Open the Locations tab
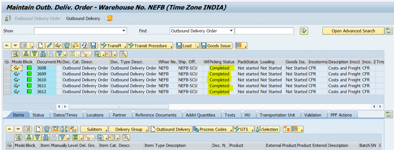 click(x=95, y=115)
